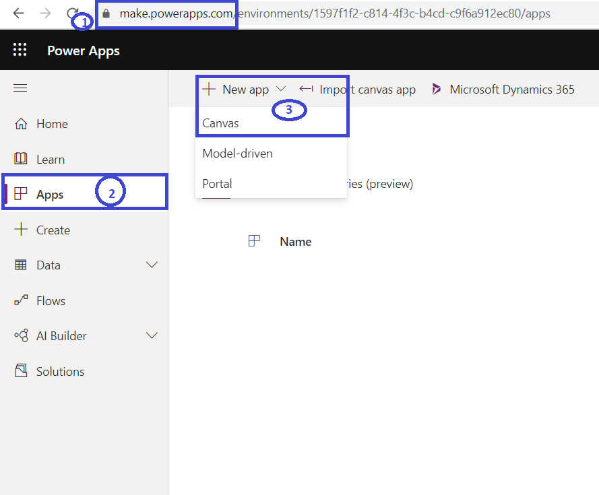
Task: Open the Learn book icon
Action: [21, 159]
